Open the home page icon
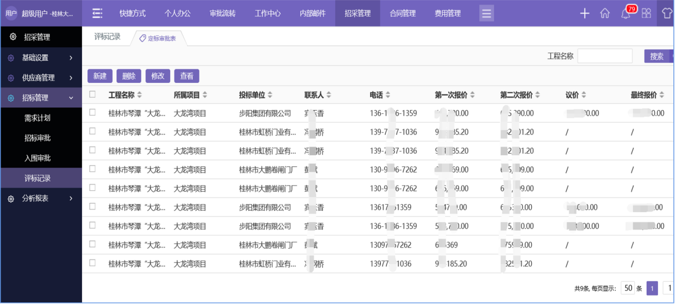The width and height of the screenshot is (675, 304). 605,14
